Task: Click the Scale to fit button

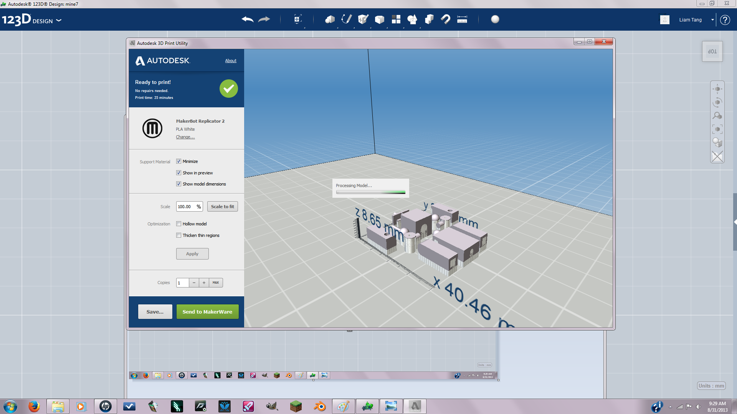Action: pyautogui.click(x=223, y=207)
